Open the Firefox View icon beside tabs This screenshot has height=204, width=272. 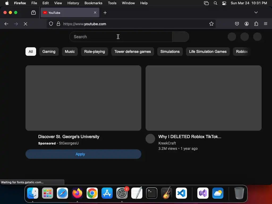(33, 12)
